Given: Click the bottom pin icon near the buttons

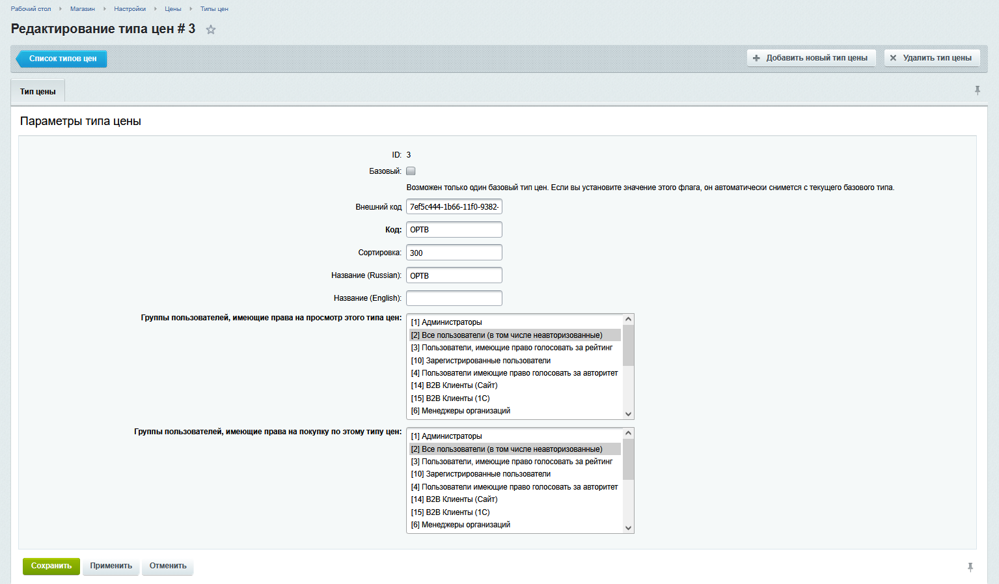Looking at the screenshot, I should tap(970, 567).
